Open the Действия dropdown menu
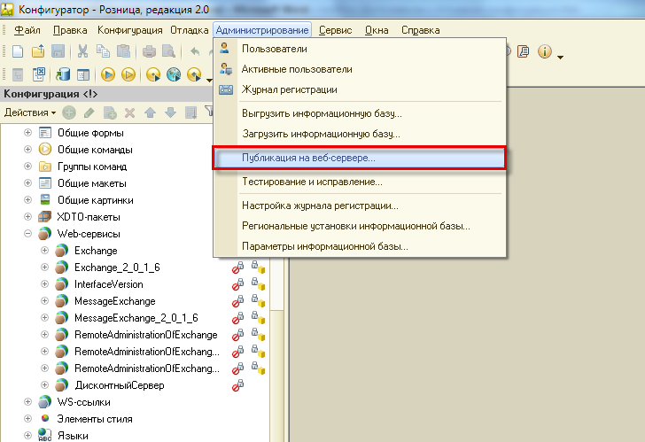This screenshot has width=645, height=442. (x=29, y=112)
